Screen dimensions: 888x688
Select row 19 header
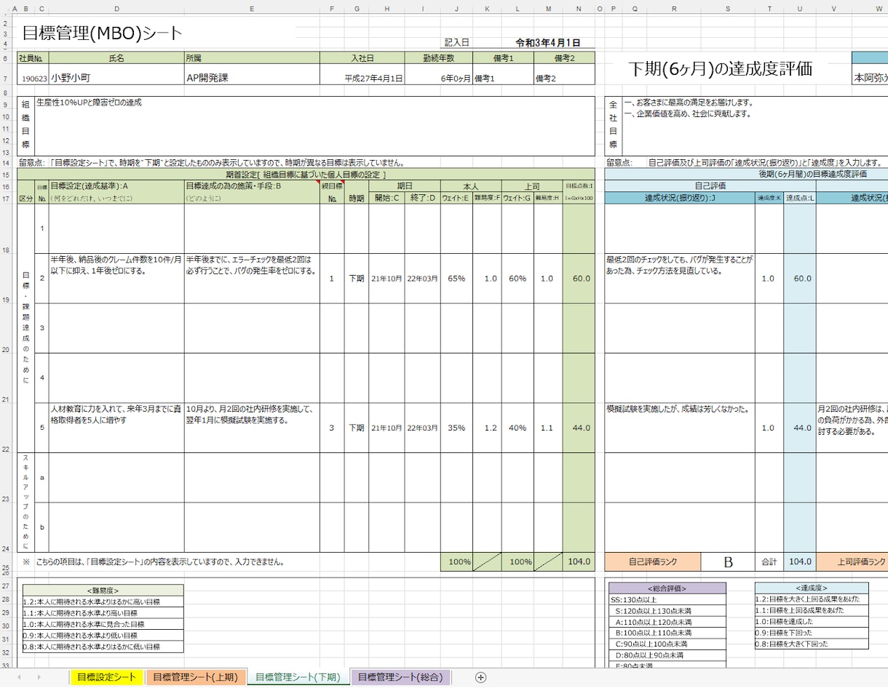(5, 278)
